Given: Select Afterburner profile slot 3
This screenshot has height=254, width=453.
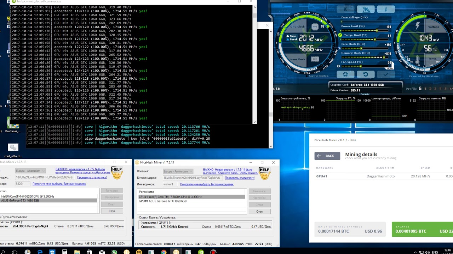Looking at the screenshot, I should coord(435,89).
